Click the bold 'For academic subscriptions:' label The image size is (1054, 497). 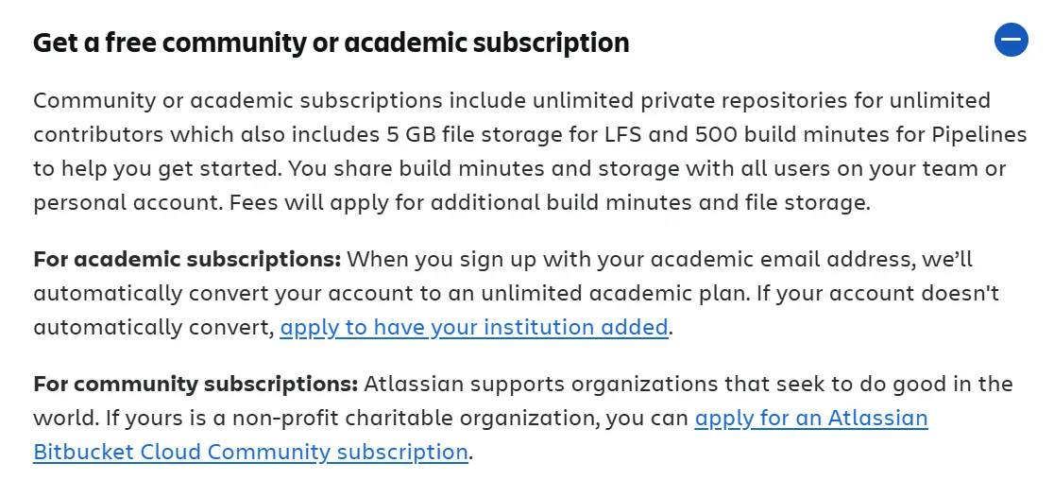click(188, 260)
